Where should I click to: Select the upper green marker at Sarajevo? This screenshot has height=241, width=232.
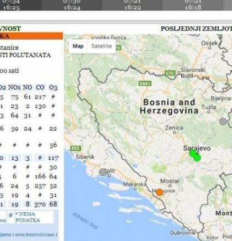click(193, 154)
